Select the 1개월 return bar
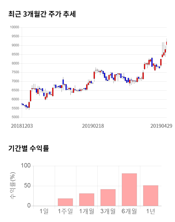The image size is (175, 222). pos(87,200)
